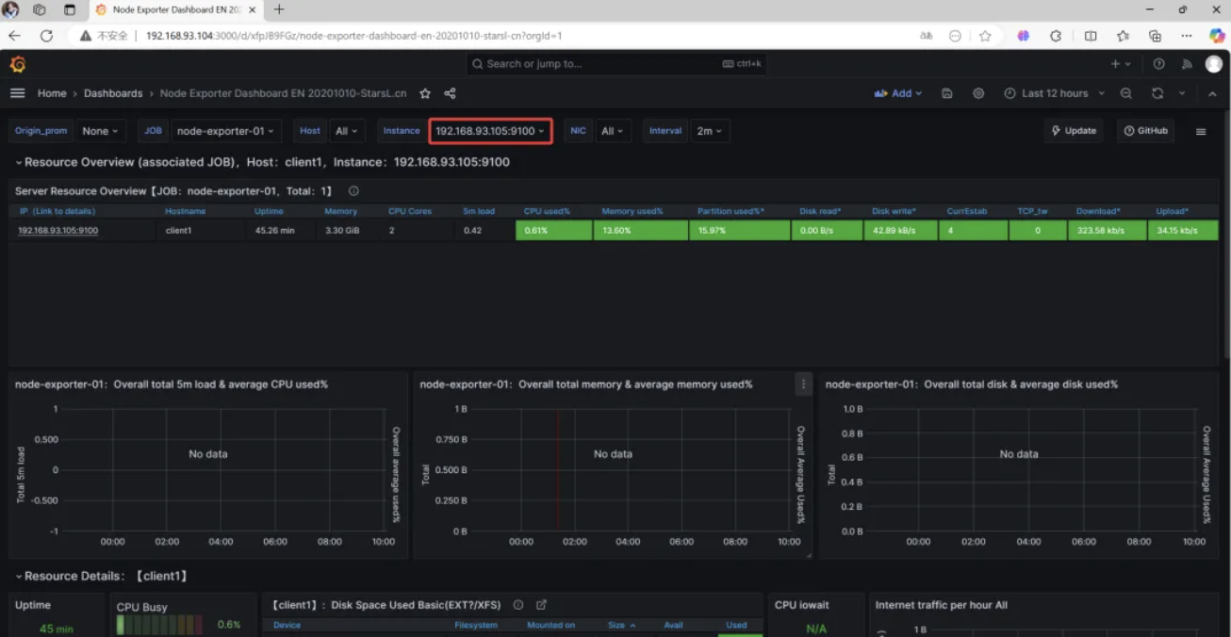
Task: Click the GitHub link button
Action: 1145,131
